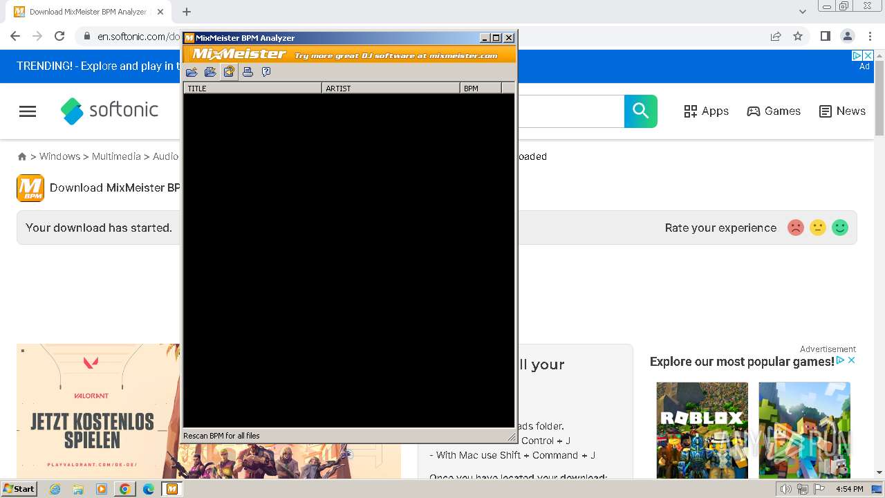Launch Internet Explorer from taskbar

point(55,489)
